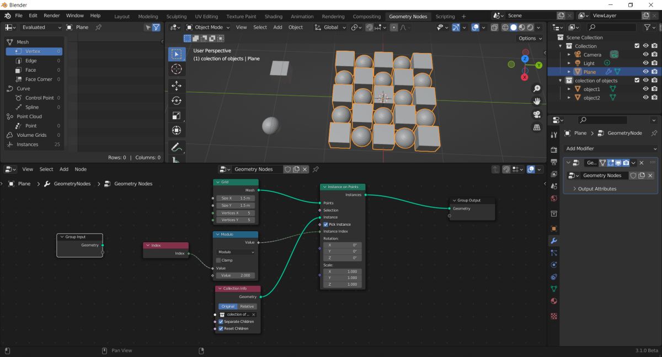
Task: Open the Output properties tab
Action: [554, 162]
